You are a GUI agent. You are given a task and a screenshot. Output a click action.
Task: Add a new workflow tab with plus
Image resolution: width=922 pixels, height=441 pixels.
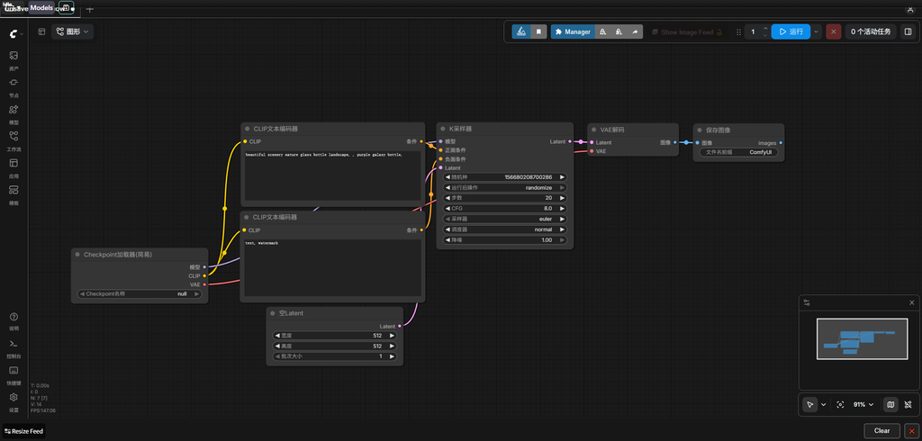90,9
